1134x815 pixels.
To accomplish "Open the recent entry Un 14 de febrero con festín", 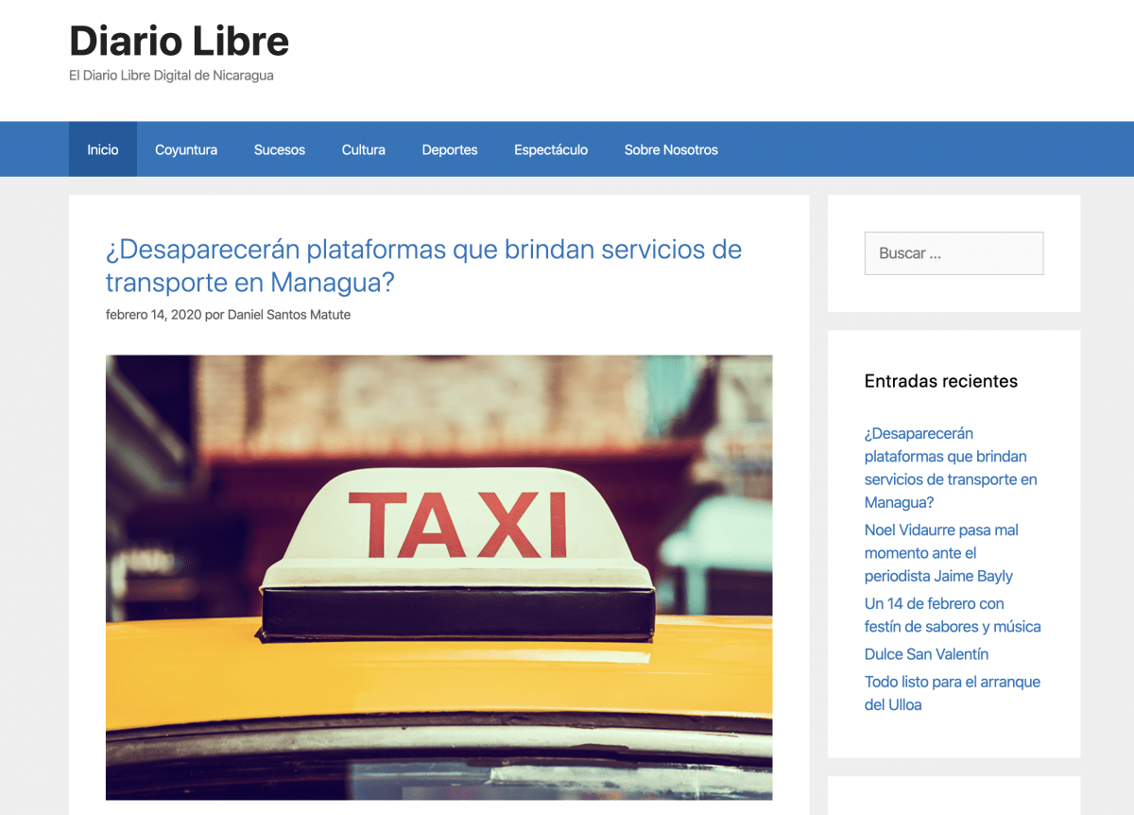I will tap(953, 615).
